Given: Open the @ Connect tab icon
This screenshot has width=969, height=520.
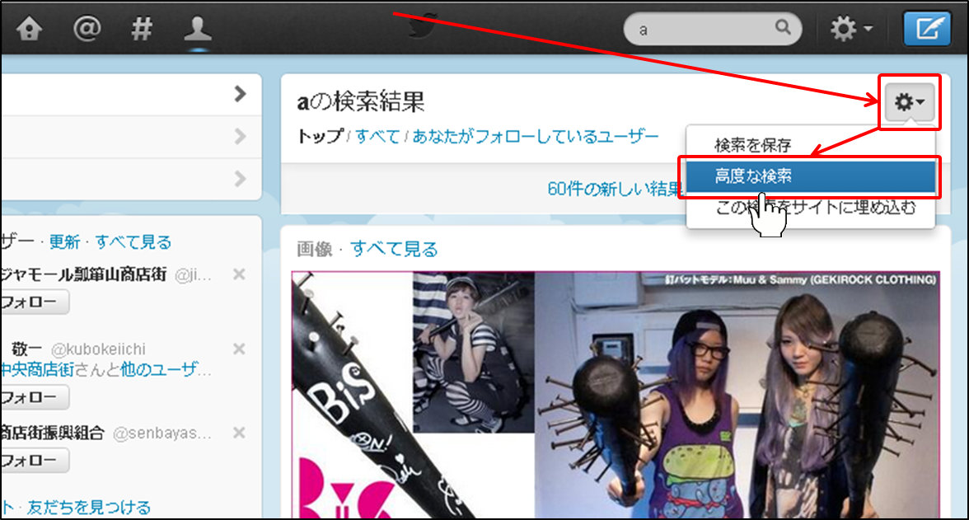Looking at the screenshot, I should pos(86,30).
